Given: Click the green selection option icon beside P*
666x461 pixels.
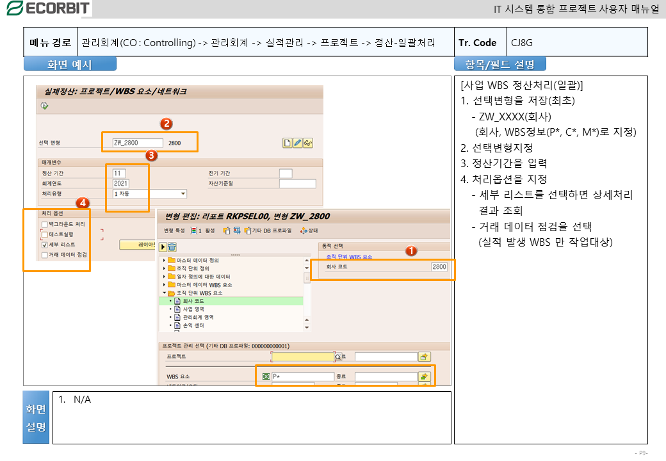Looking at the screenshot, I should click(x=266, y=376).
